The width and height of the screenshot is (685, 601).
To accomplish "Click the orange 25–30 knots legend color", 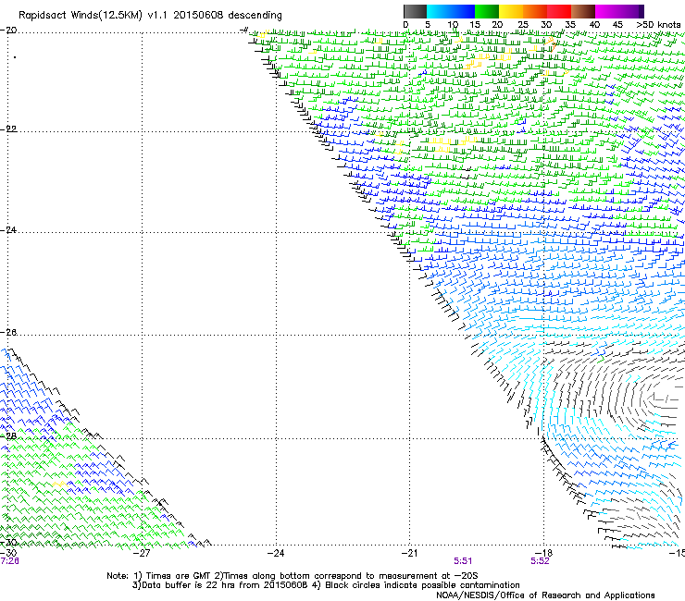I will click(535, 11).
